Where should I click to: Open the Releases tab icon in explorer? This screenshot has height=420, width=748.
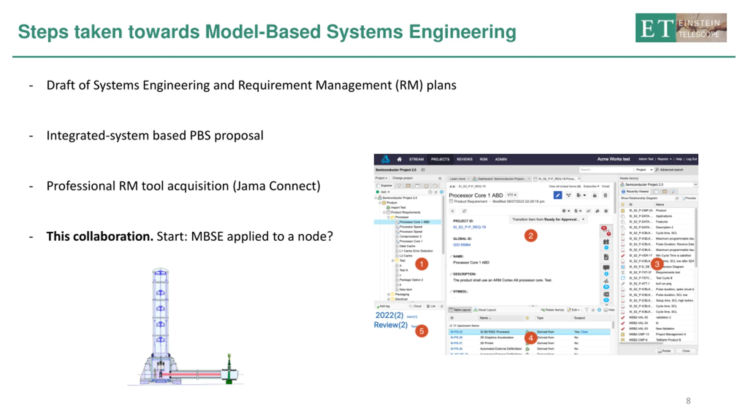408,186
